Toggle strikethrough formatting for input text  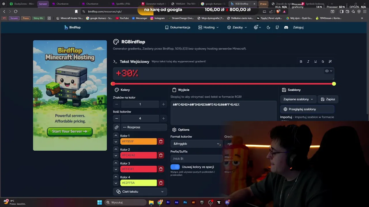[323, 62]
